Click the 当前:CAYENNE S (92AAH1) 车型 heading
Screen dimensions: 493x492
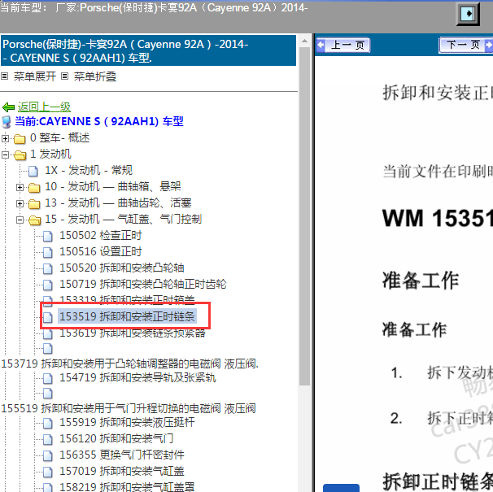pyautogui.click(x=99, y=122)
